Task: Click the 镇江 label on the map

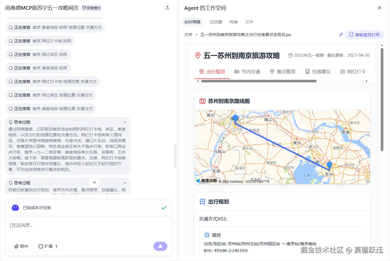Action: [x=268, y=119]
